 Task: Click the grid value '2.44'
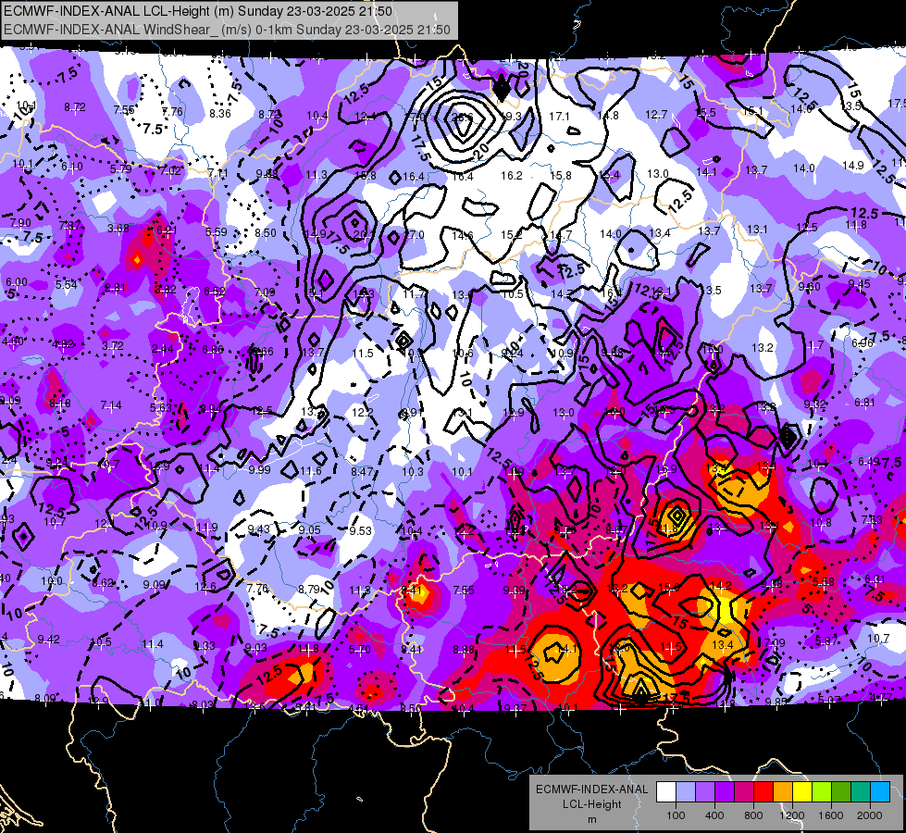(163, 349)
